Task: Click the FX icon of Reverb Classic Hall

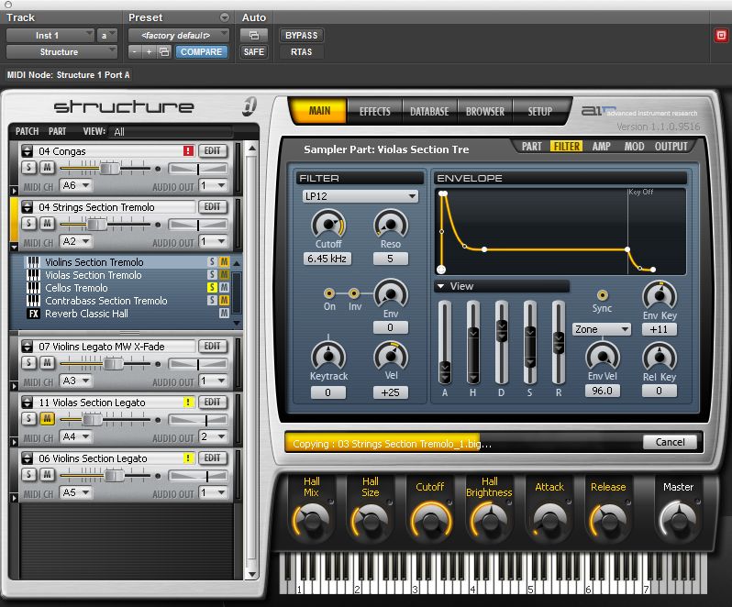Action: point(33,314)
